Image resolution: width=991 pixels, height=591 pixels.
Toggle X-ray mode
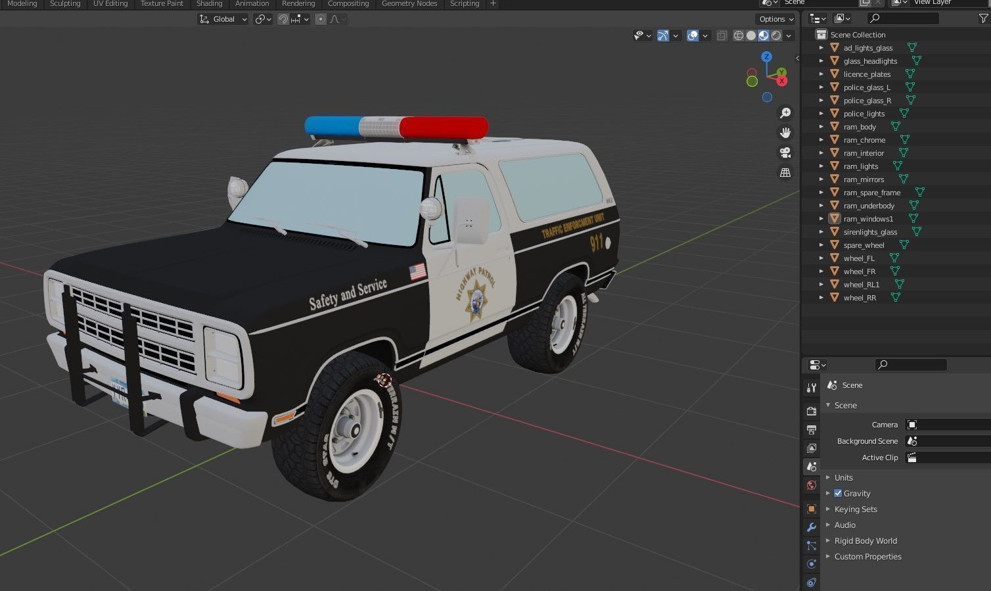click(722, 35)
